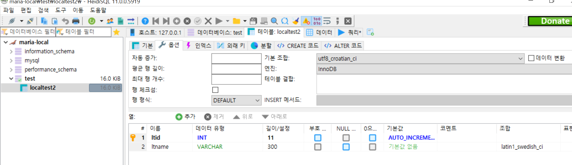572x165 pixels.
Task: Open the Session Manager connect icon
Action: (x=12, y=21)
